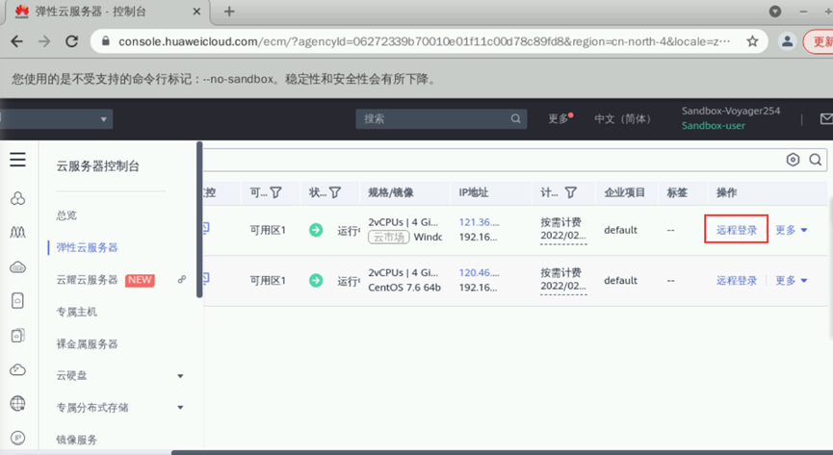Close the 弹性云服务器 browser tab
Viewport: 833px width, 455px height.
tap(196, 12)
